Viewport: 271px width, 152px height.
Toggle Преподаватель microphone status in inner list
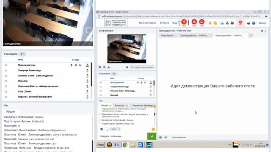138,83
